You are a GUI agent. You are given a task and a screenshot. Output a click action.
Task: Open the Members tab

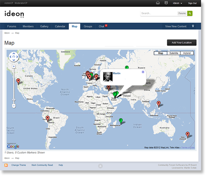(28, 26)
